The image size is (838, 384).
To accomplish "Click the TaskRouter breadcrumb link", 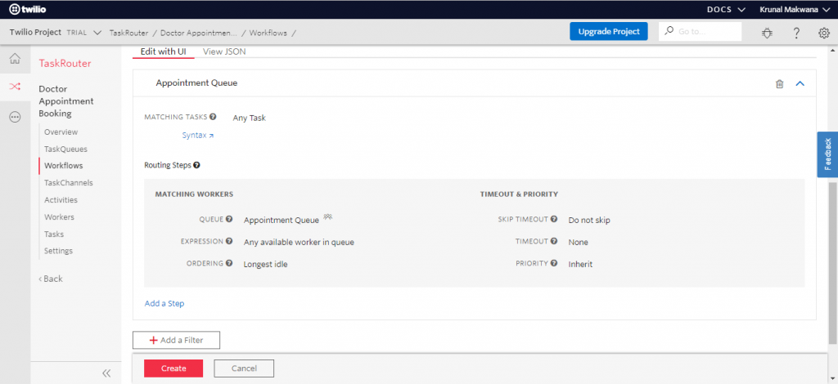I will (128, 33).
